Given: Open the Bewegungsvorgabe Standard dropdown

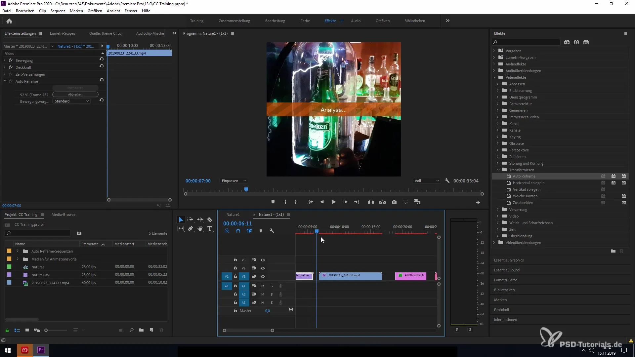Looking at the screenshot, I should (71, 101).
